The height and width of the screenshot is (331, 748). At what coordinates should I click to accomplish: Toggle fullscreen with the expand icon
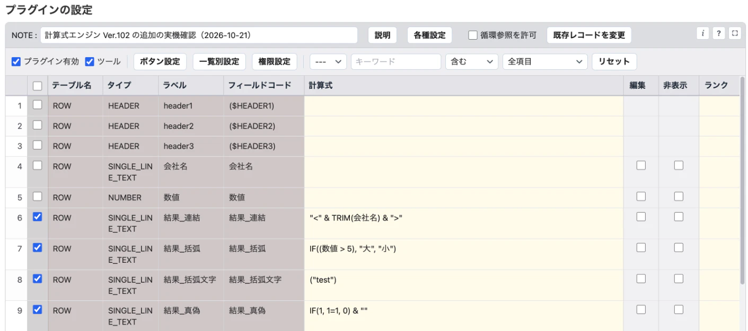735,33
